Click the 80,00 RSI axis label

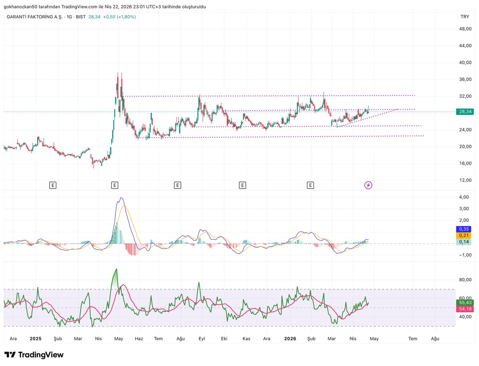[x=465, y=280]
